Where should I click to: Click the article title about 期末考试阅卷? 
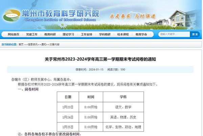(x=100, y=59)
